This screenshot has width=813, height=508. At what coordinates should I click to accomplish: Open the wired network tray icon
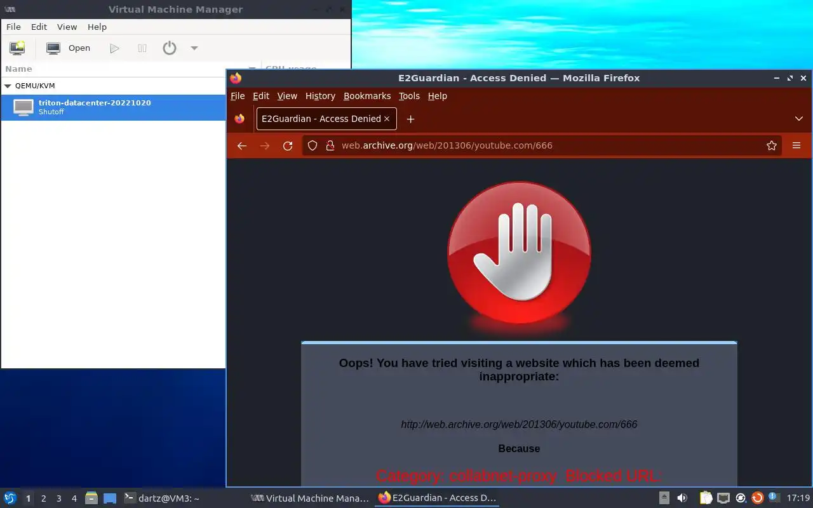tap(723, 498)
